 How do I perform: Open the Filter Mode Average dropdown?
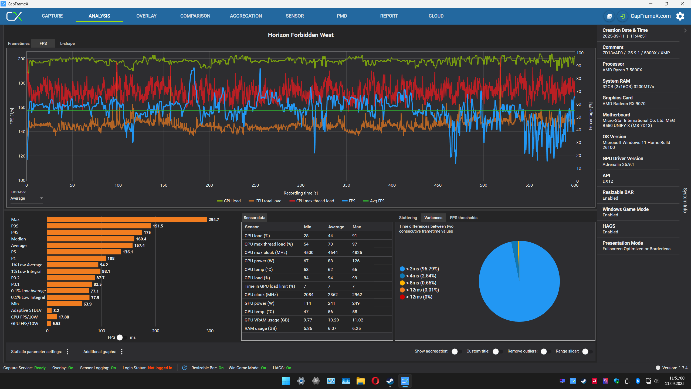click(x=26, y=198)
